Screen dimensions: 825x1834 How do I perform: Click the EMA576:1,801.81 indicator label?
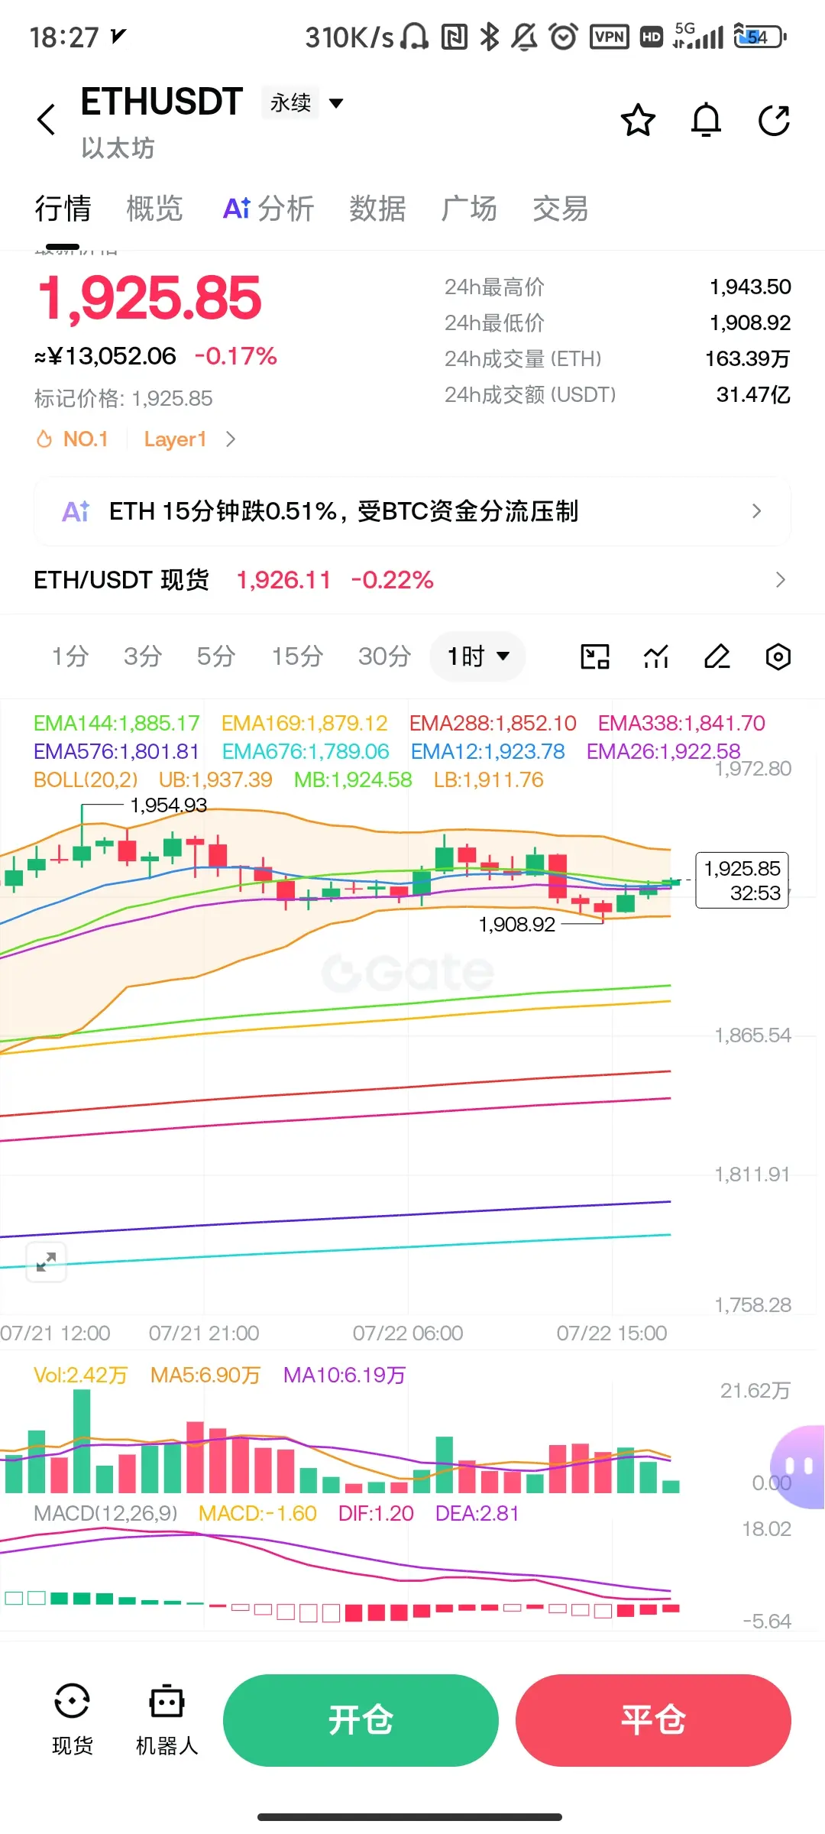[x=116, y=751]
